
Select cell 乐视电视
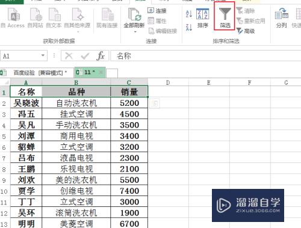coord(76,169)
